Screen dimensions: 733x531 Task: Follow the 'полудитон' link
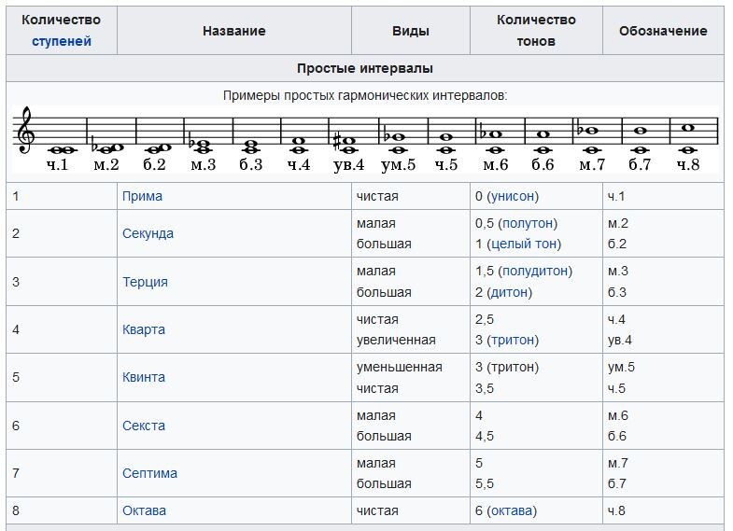535,272
